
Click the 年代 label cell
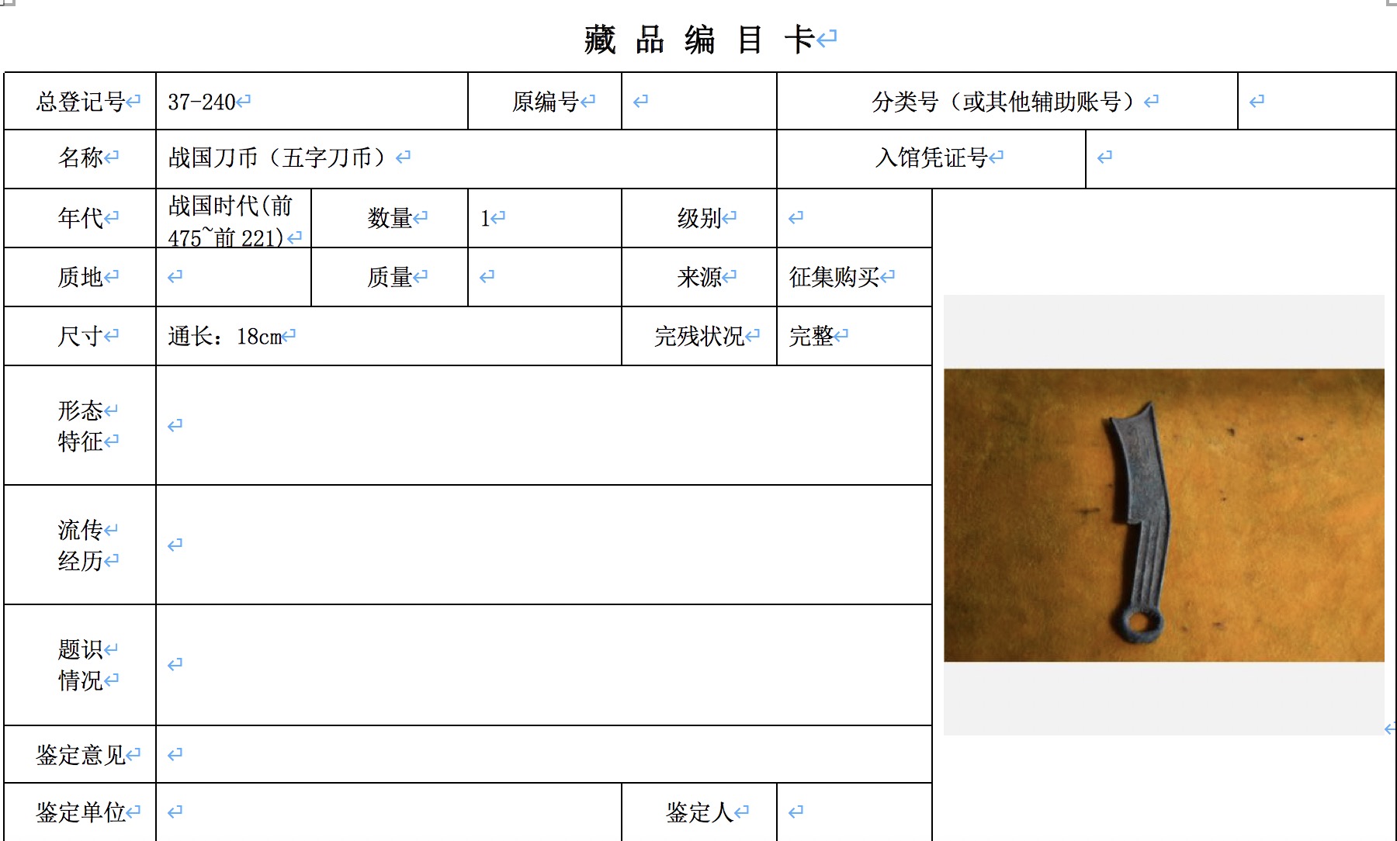pos(80,218)
